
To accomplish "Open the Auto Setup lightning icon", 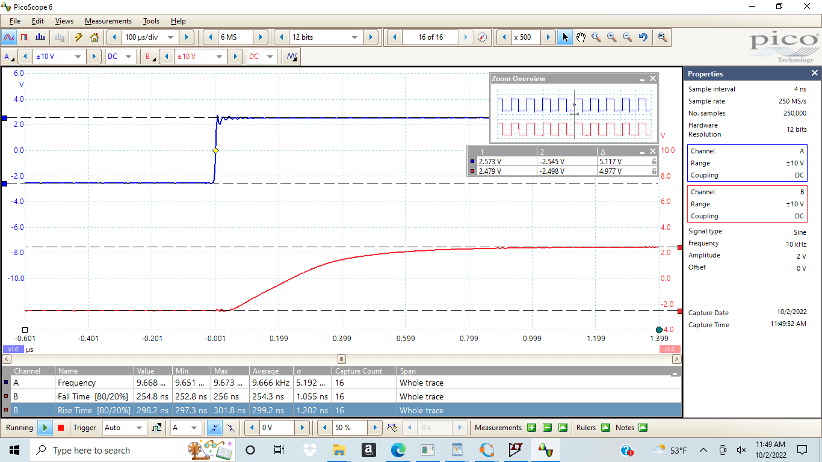I will pyautogui.click(x=78, y=37).
